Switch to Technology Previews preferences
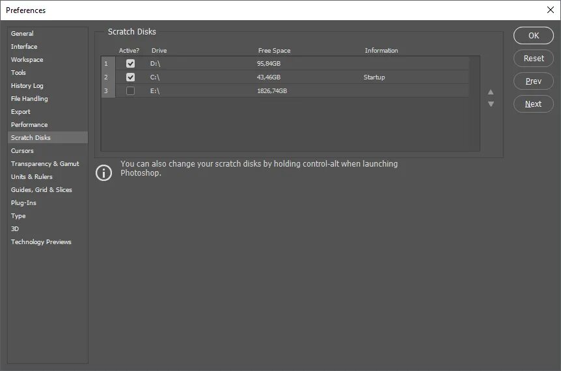561x371 pixels. [x=41, y=242]
